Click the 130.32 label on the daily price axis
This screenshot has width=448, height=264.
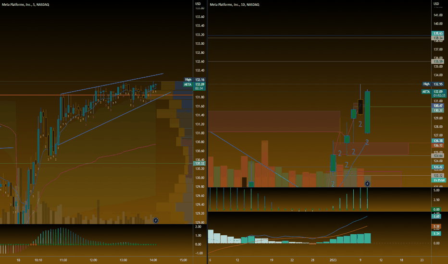438,110
